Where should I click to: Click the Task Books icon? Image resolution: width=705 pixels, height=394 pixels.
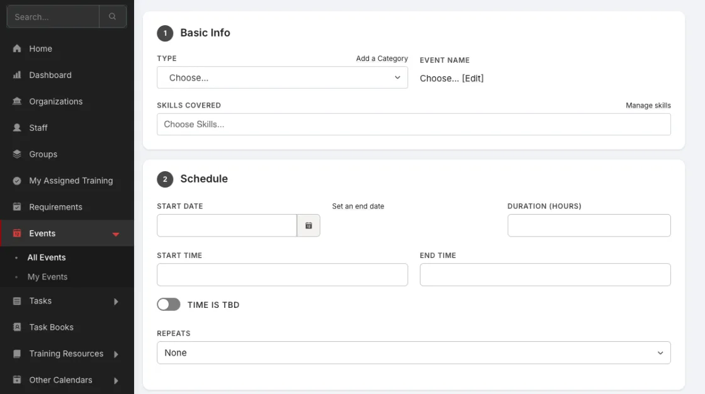pyautogui.click(x=17, y=327)
